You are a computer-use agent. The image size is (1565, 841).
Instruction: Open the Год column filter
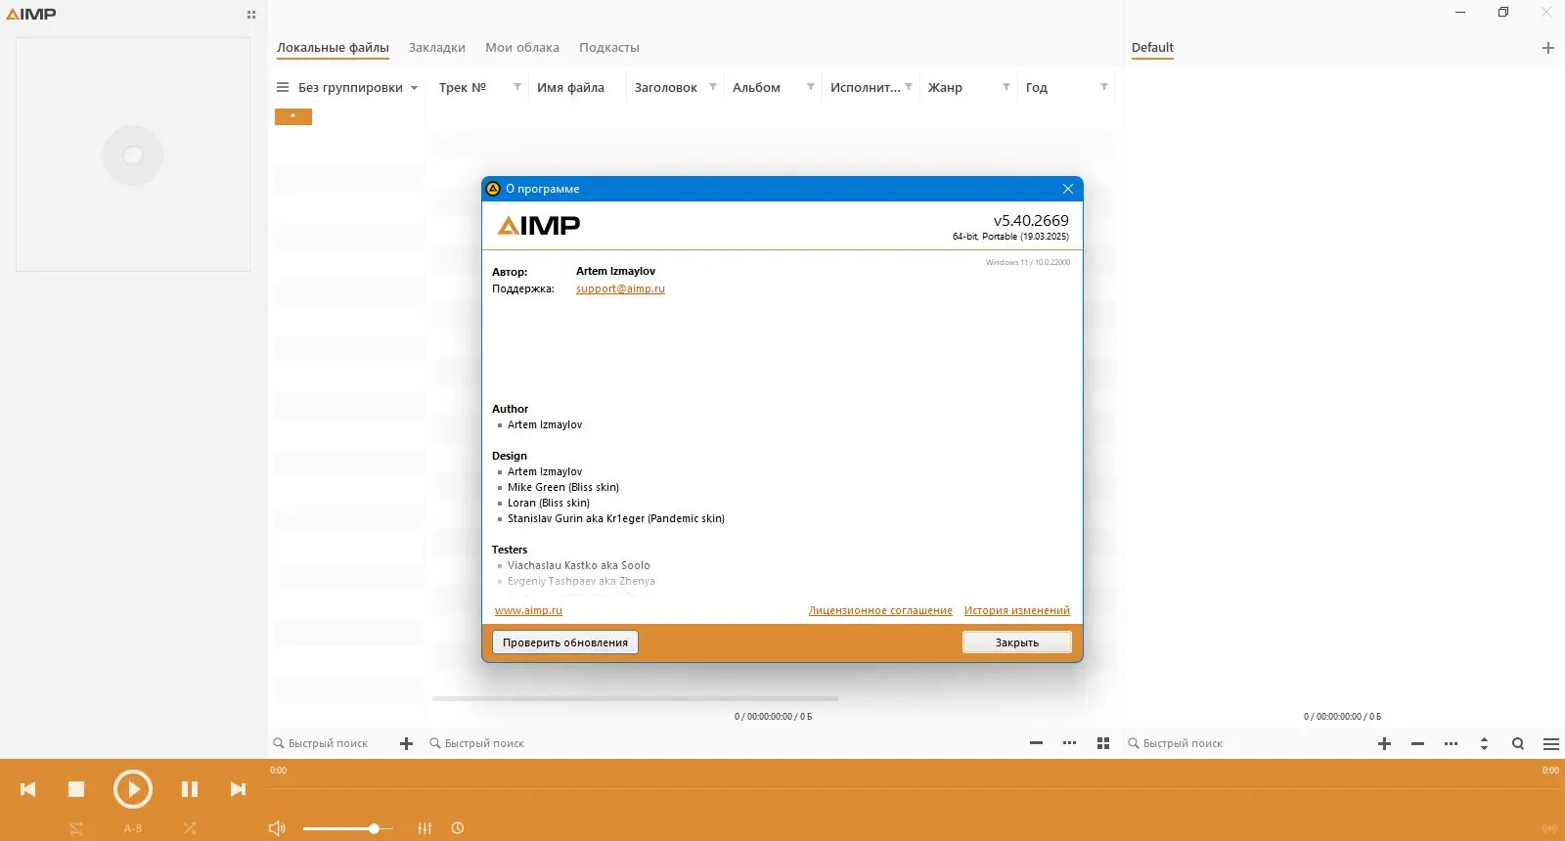point(1104,87)
